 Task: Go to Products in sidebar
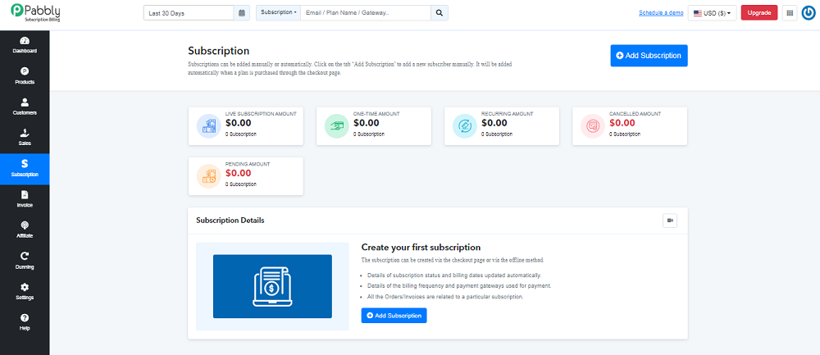[25, 76]
